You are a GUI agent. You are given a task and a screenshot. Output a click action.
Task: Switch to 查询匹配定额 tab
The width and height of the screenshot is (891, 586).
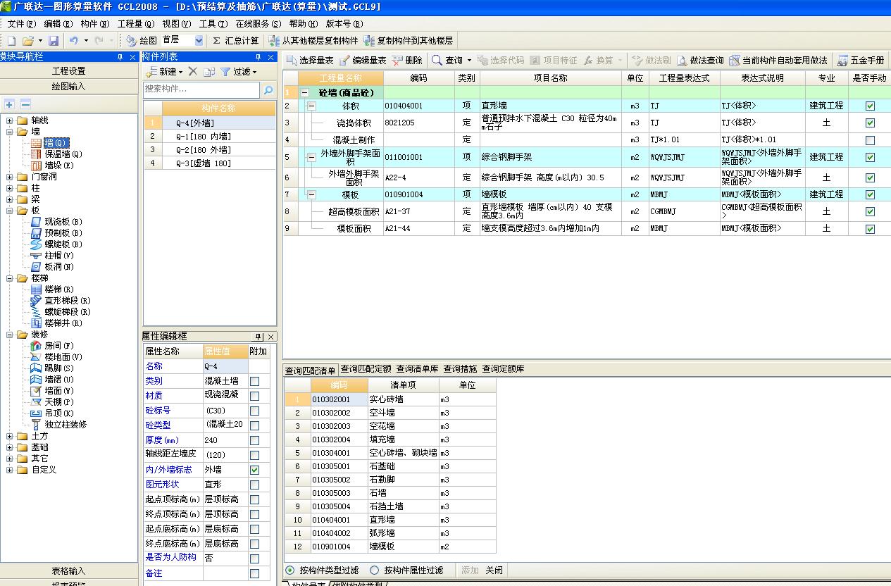click(x=366, y=369)
